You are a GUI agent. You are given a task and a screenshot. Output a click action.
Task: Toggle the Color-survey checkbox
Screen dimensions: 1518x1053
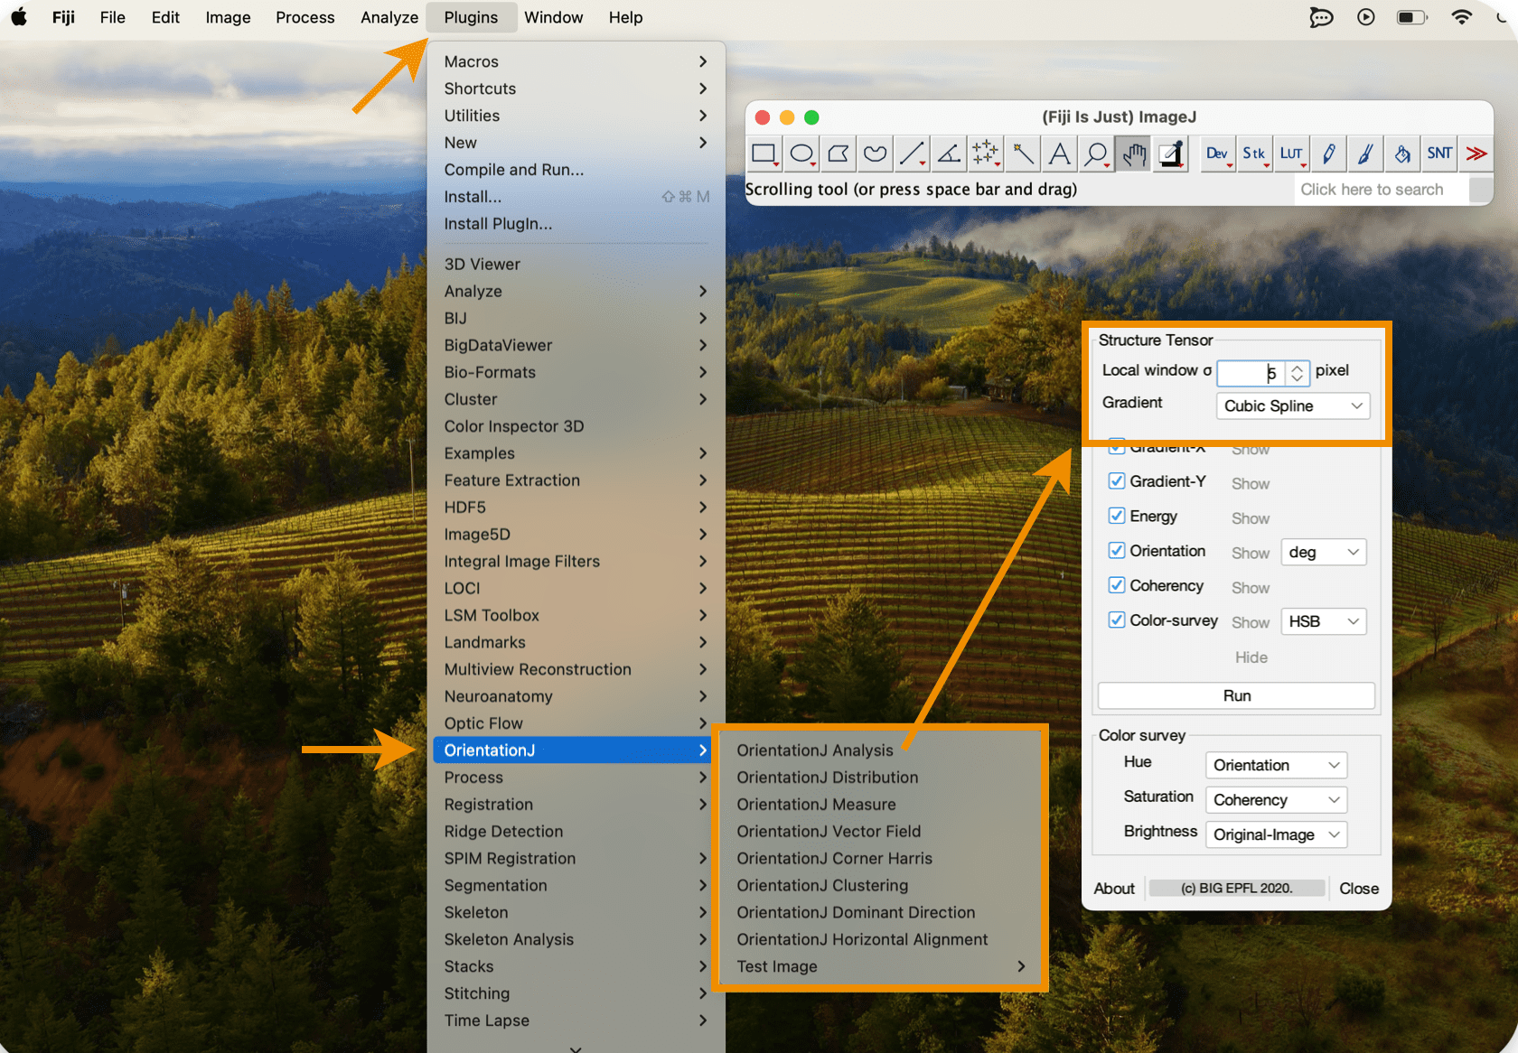[1117, 620]
